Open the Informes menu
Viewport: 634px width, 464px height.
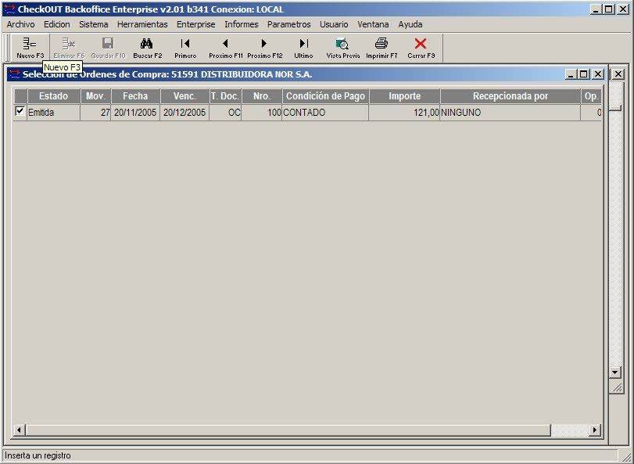coord(241,24)
